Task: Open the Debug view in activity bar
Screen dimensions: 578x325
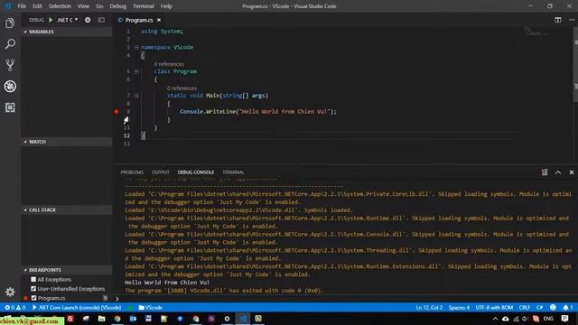Action: click(x=10, y=87)
